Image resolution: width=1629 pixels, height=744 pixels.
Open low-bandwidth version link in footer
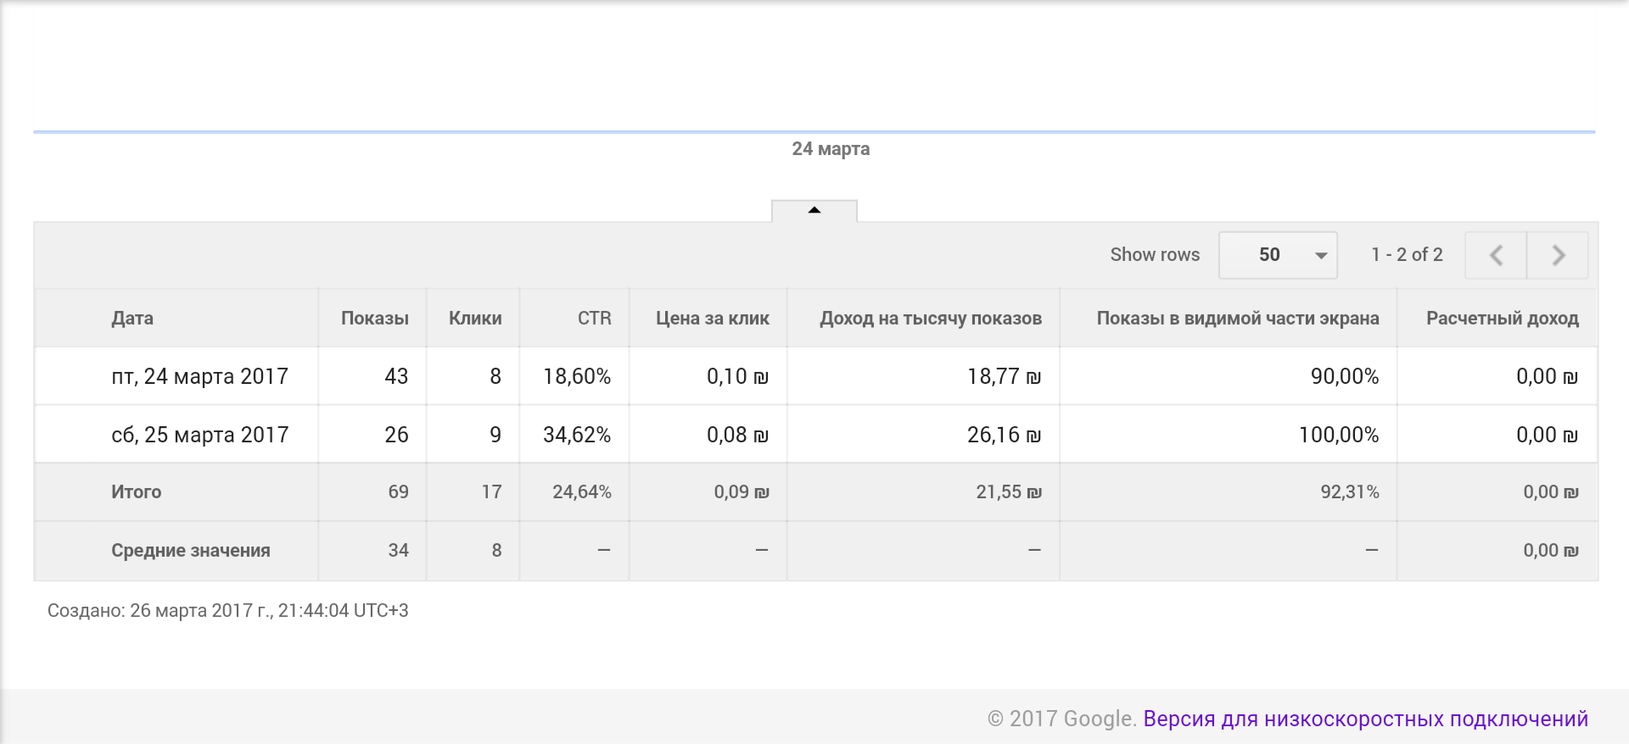(1365, 719)
